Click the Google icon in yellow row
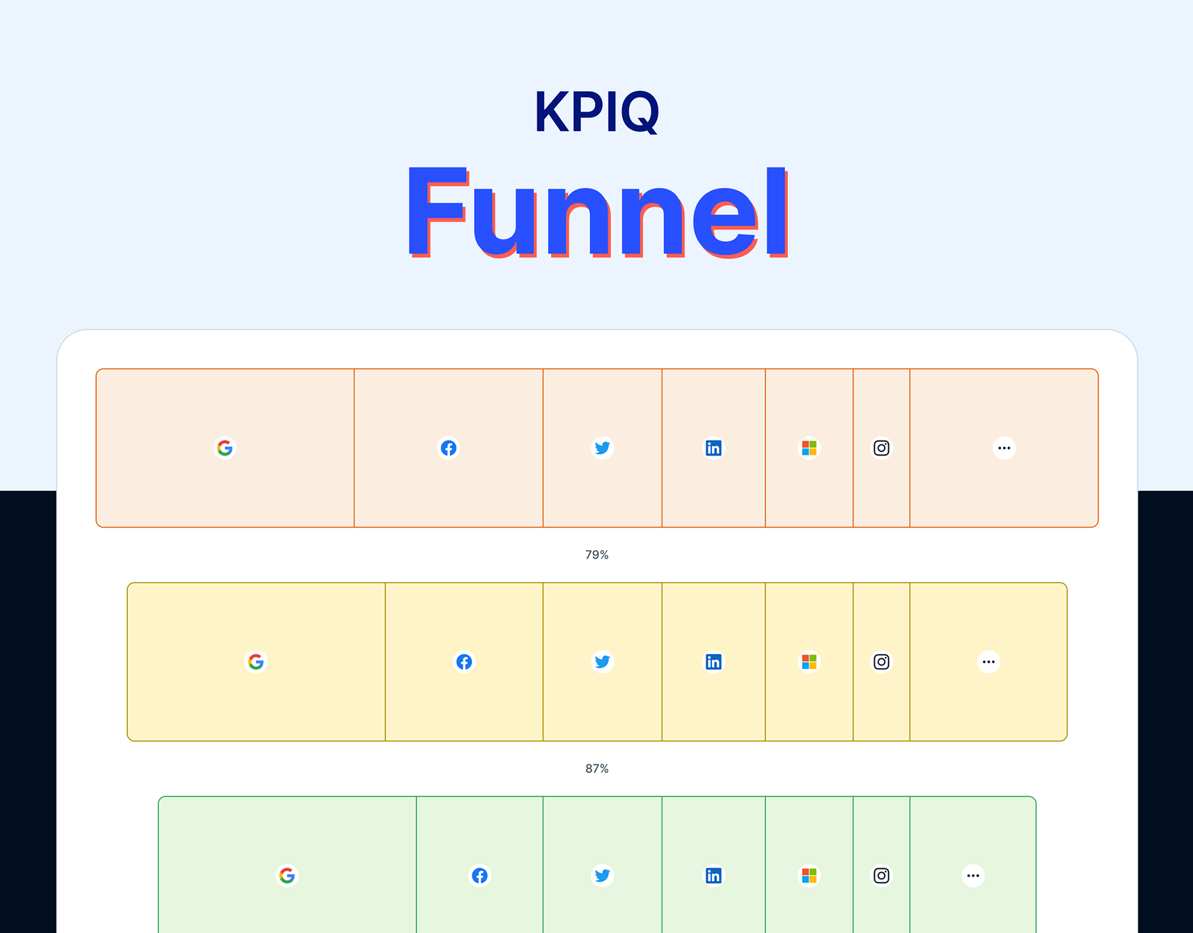The width and height of the screenshot is (1193, 933). point(256,662)
